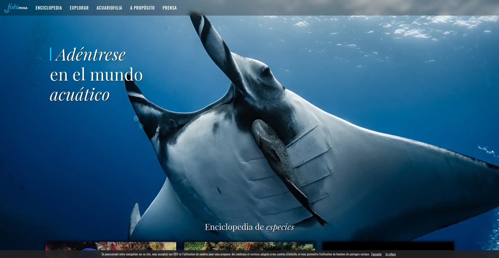Click the Fishipedia logo
The height and width of the screenshot is (258, 499).
tap(16, 8)
